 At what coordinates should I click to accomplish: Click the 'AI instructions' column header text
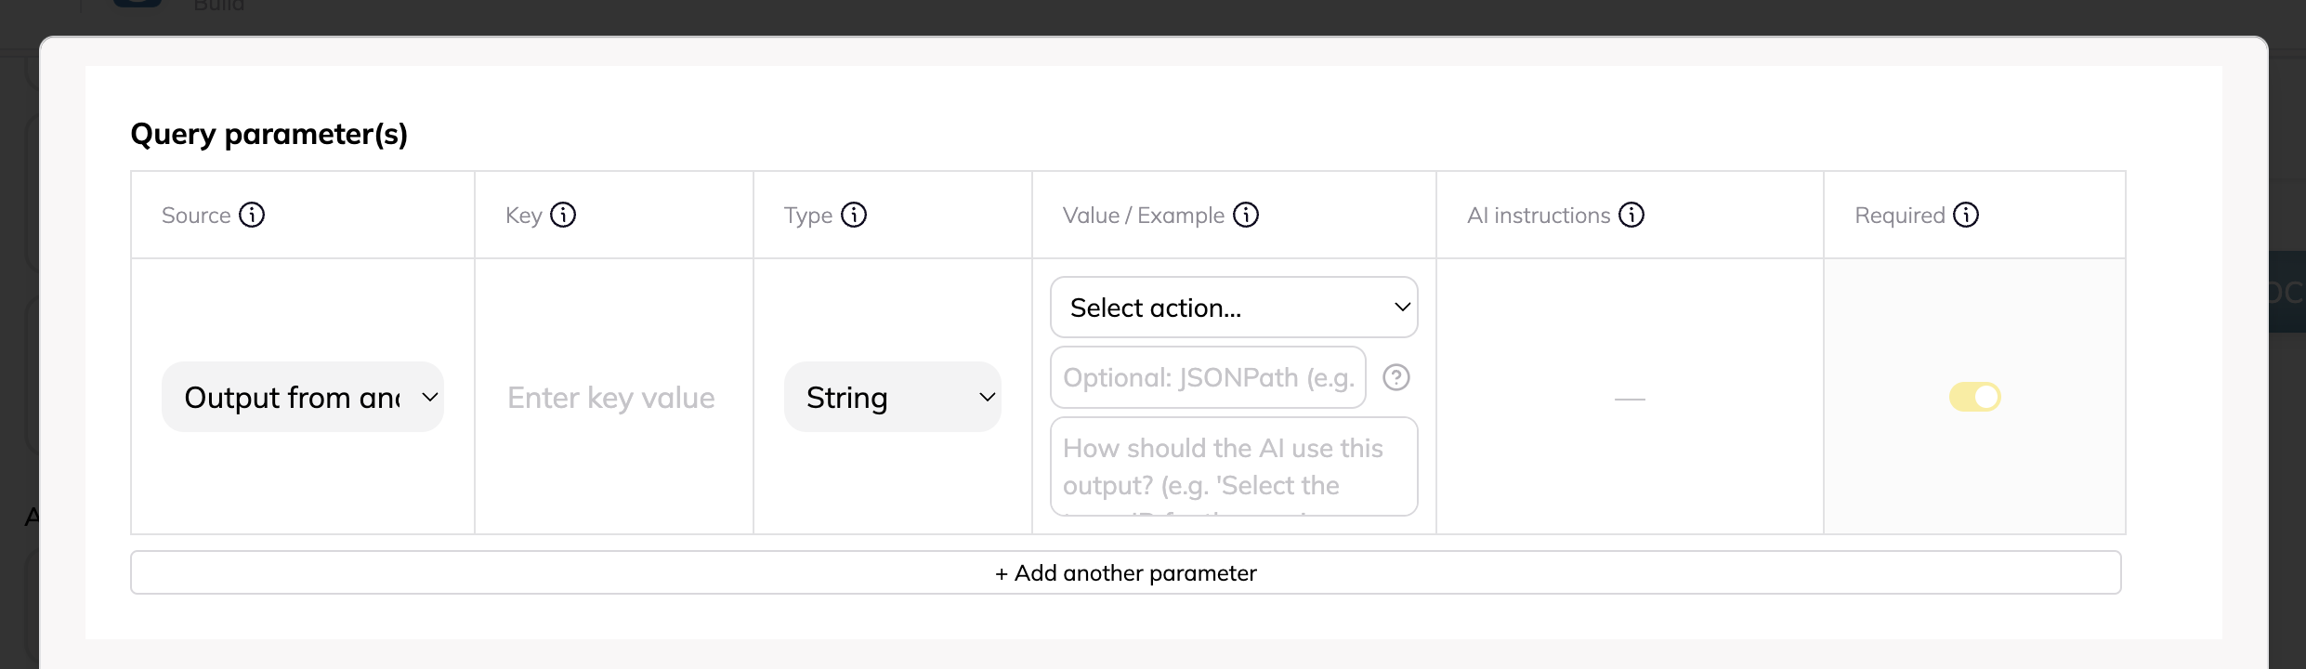point(1539,216)
